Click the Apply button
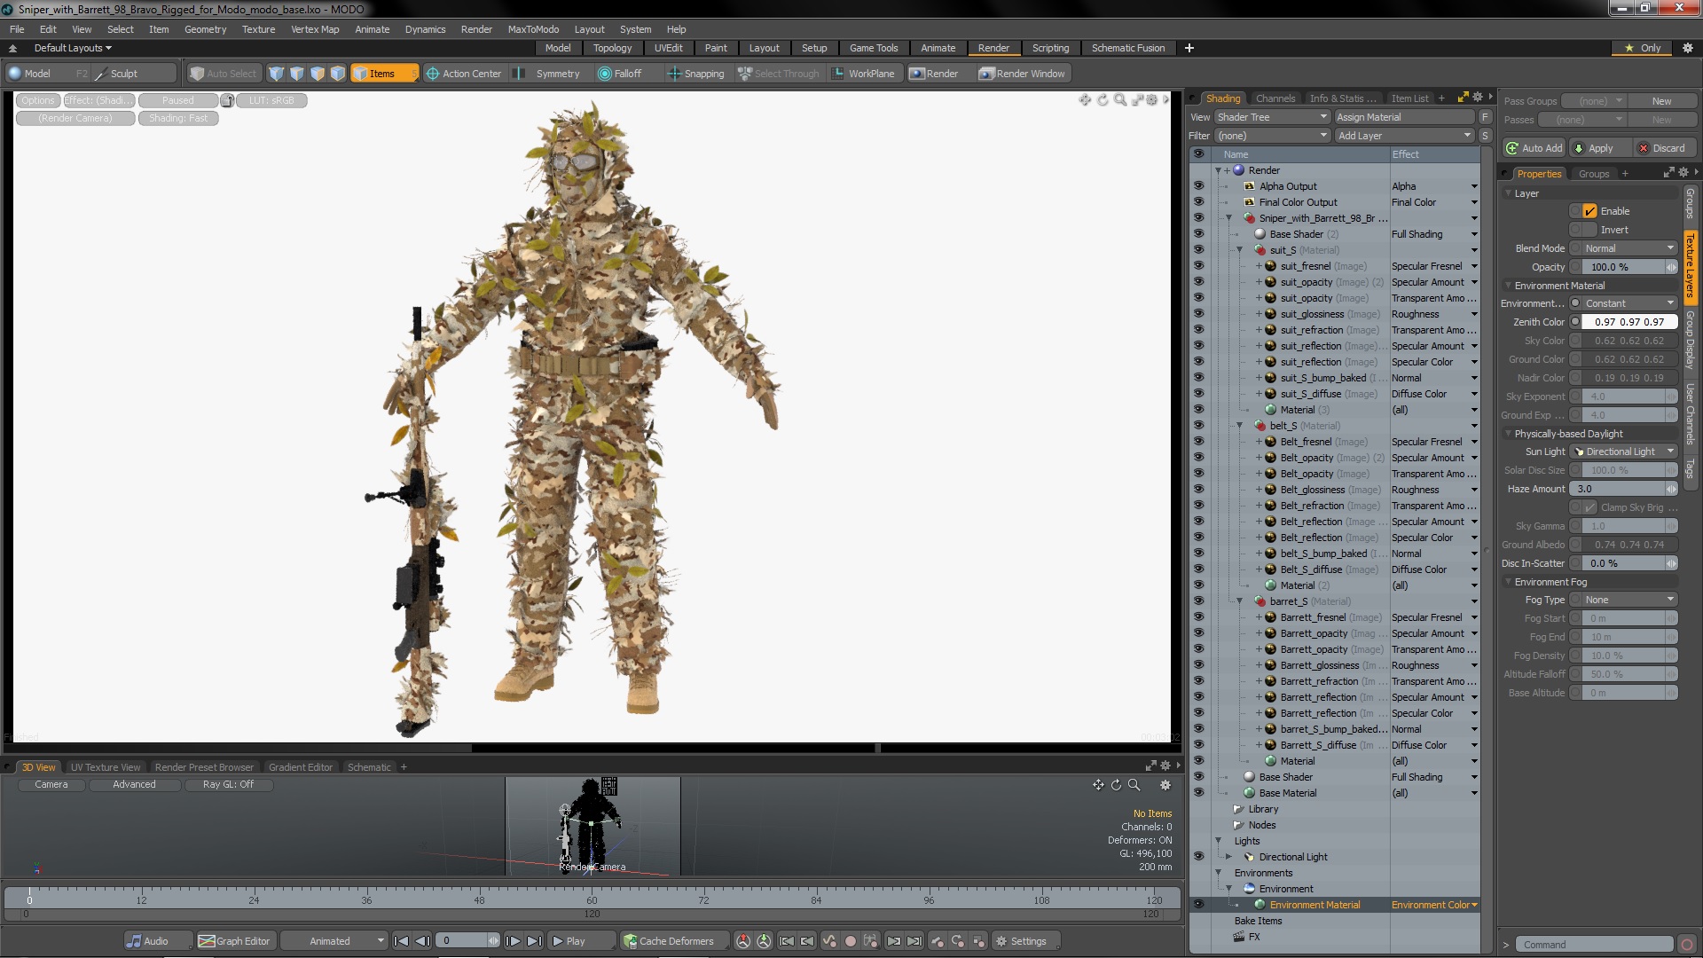This screenshot has width=1703, height=958. (1600, 148)
